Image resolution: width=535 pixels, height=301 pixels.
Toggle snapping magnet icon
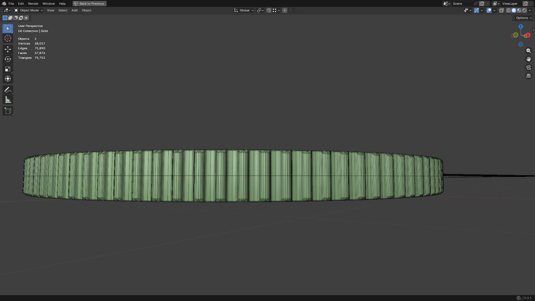(269, 10)
